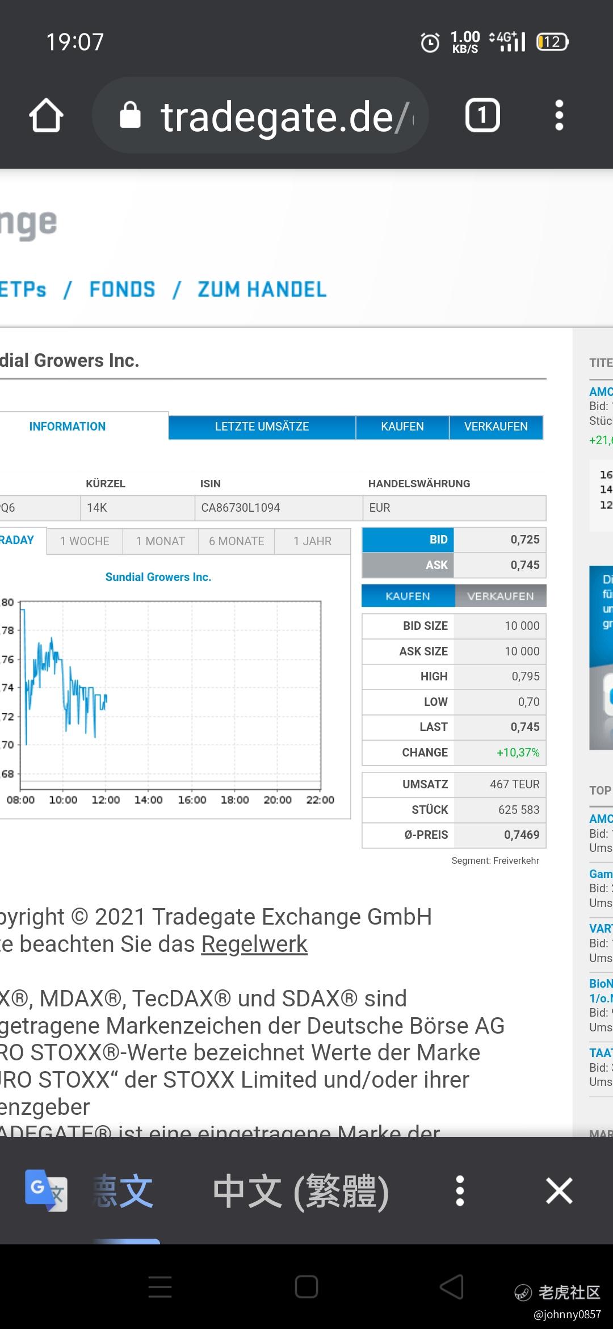The width and height of the screenshot is (613, 1329).
Task: Open the translate bar three-dot options
Action: (460, 1191)
